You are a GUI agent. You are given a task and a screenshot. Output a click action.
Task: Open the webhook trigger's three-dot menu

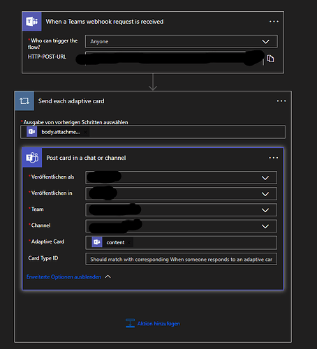[x=274, y=22]
